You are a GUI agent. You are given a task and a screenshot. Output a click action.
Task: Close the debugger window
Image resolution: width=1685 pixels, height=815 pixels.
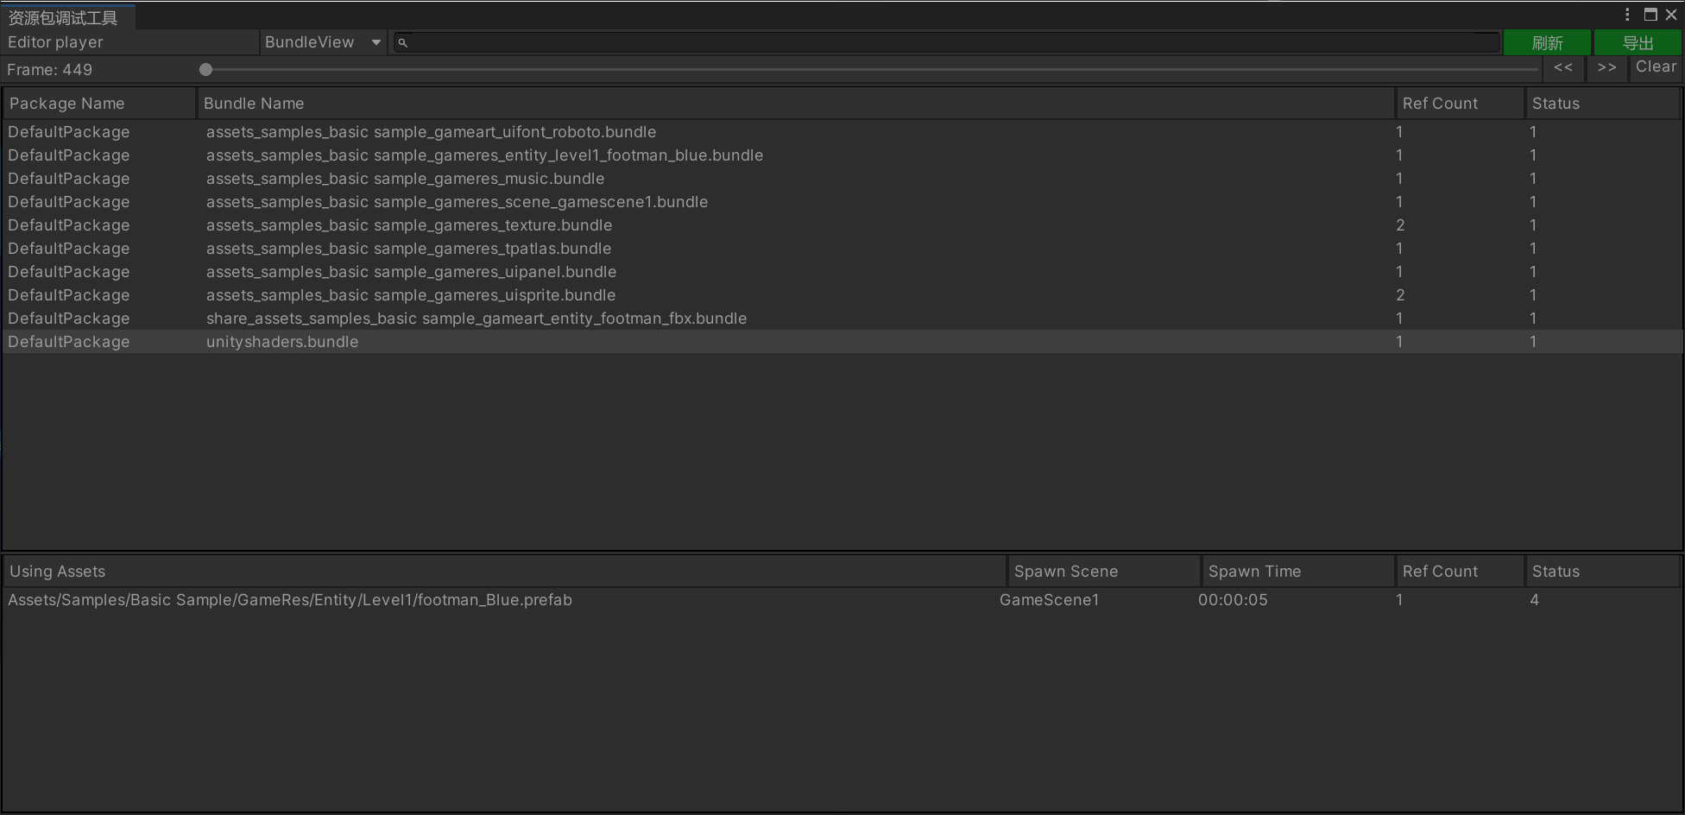1671,15
